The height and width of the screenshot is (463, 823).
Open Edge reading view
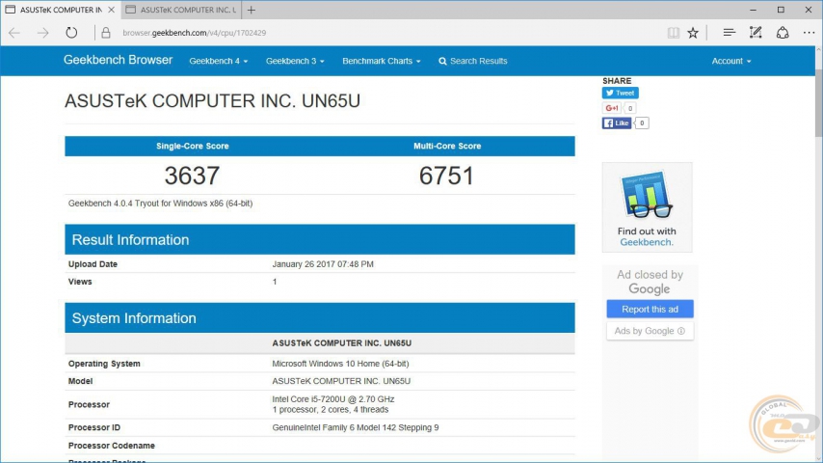pos(674,33)
